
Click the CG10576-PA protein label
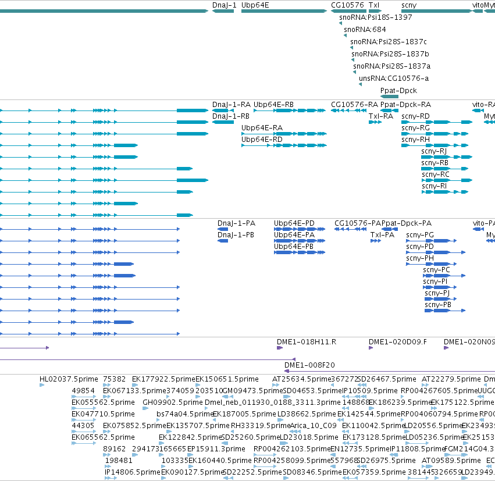coord(358,223)
